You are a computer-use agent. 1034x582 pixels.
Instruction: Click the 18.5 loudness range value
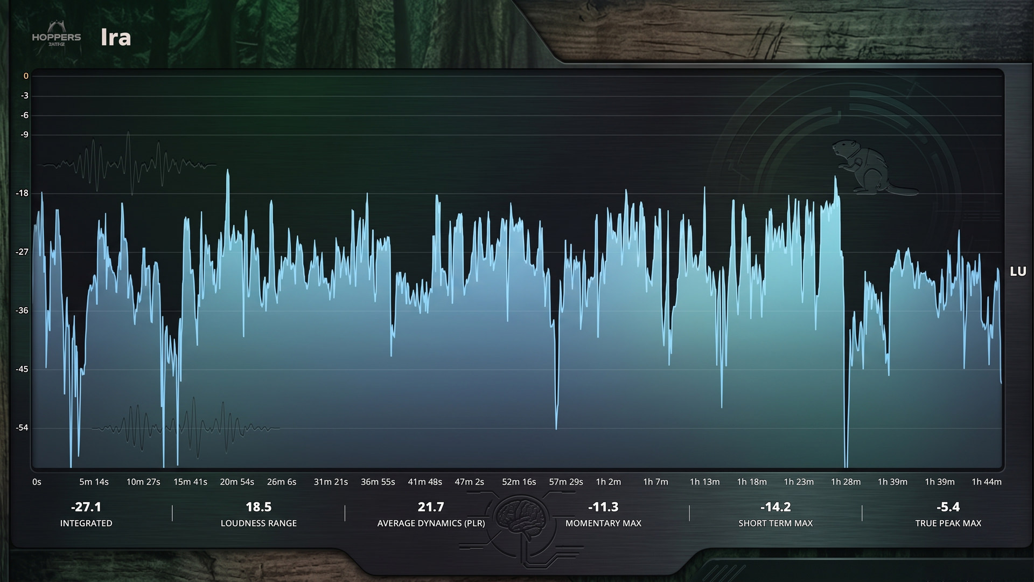(x=258, y=507)
